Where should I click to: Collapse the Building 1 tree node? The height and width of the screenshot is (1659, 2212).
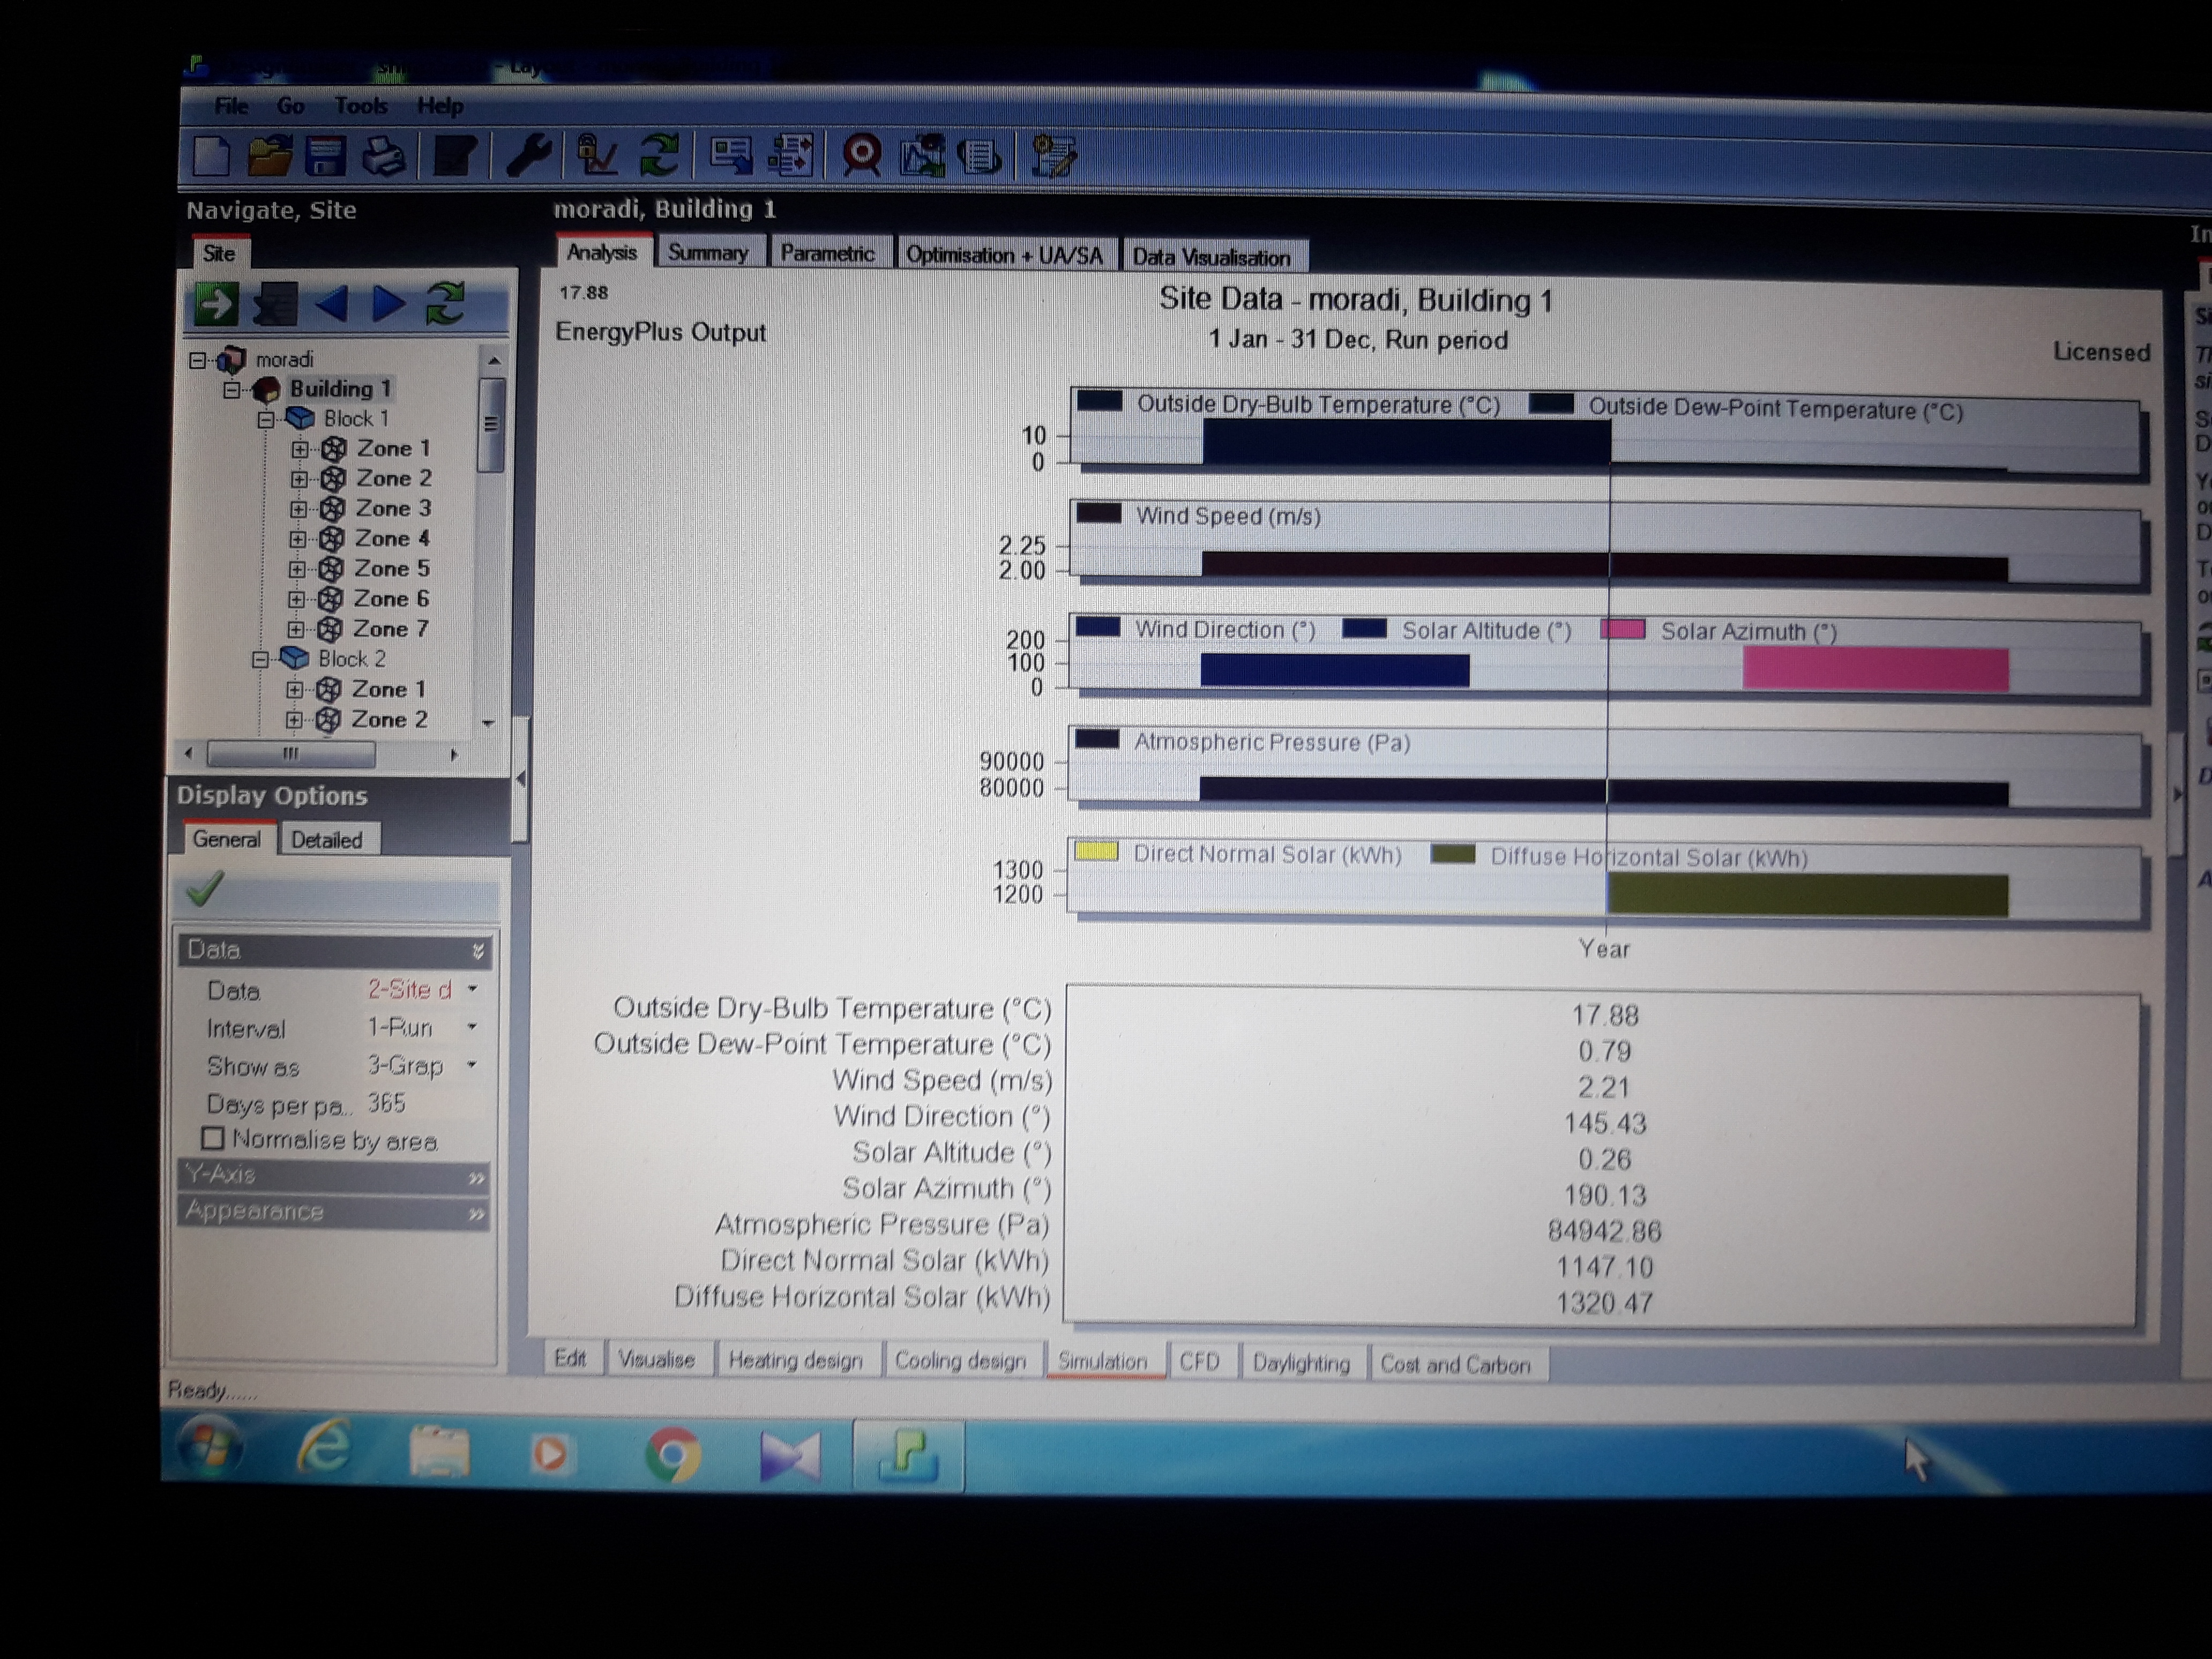232,389
